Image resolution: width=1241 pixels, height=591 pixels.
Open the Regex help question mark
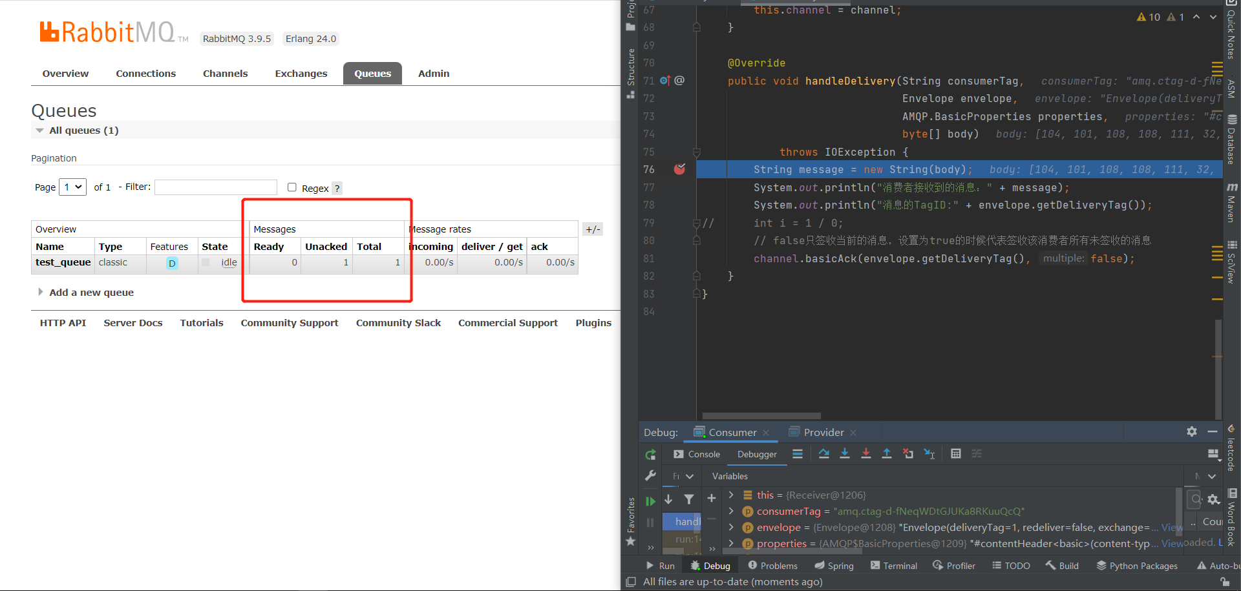tap(337, 189)
